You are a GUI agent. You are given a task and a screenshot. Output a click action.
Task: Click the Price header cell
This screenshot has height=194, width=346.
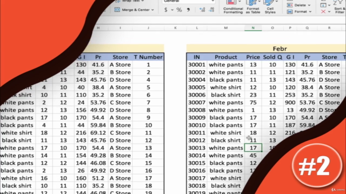(253, 57)
